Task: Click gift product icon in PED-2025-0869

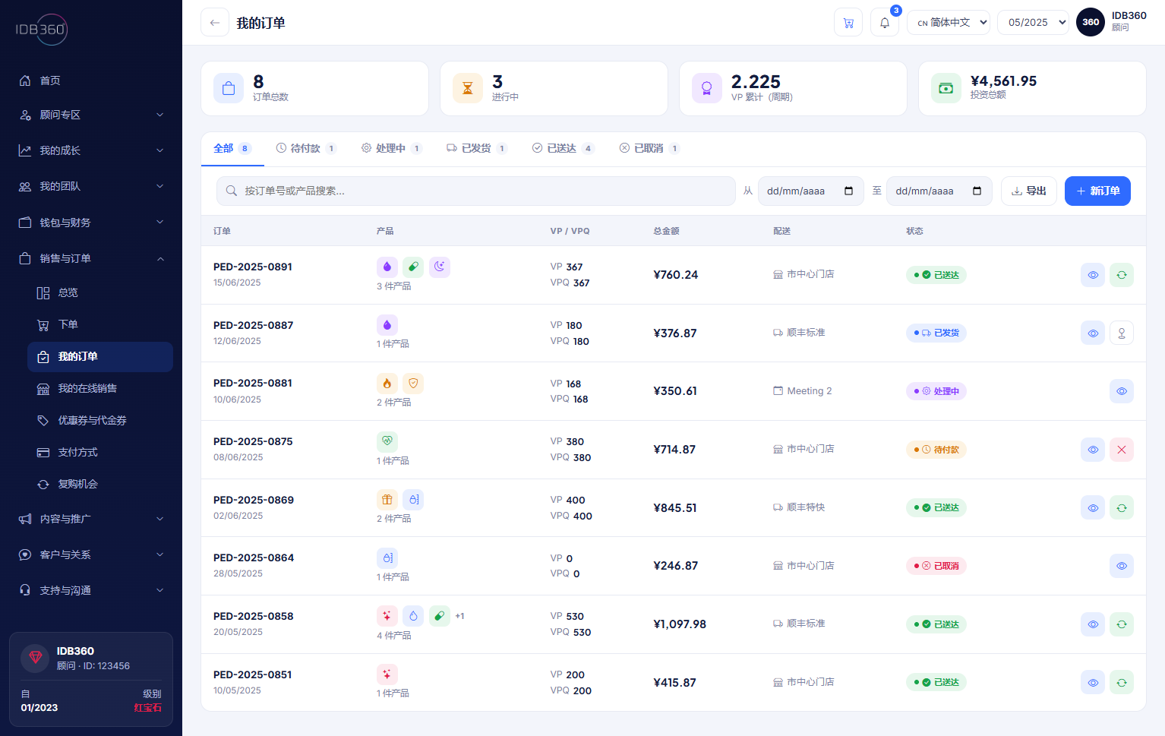Action: 387,500
